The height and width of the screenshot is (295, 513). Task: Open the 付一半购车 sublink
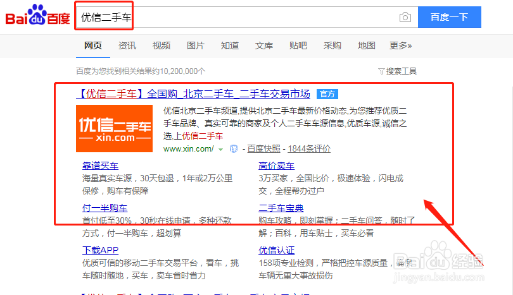pyautogui.click(x=104, y=208)
